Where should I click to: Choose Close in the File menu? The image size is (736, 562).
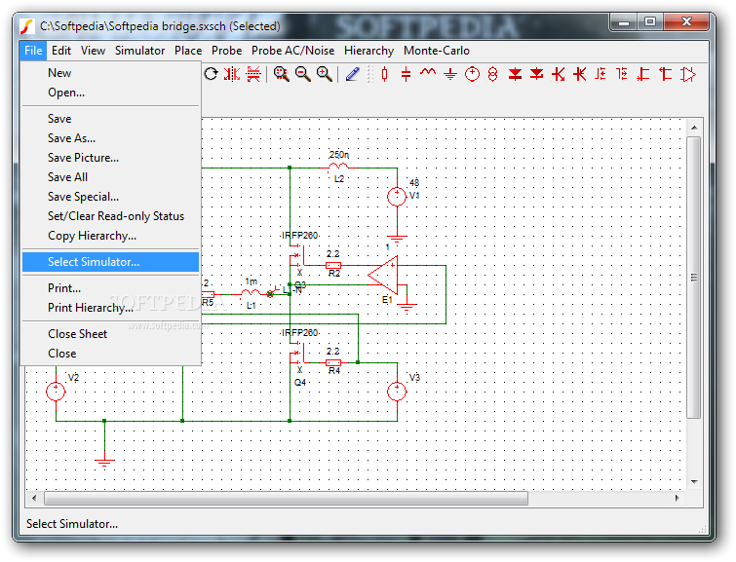111,354
